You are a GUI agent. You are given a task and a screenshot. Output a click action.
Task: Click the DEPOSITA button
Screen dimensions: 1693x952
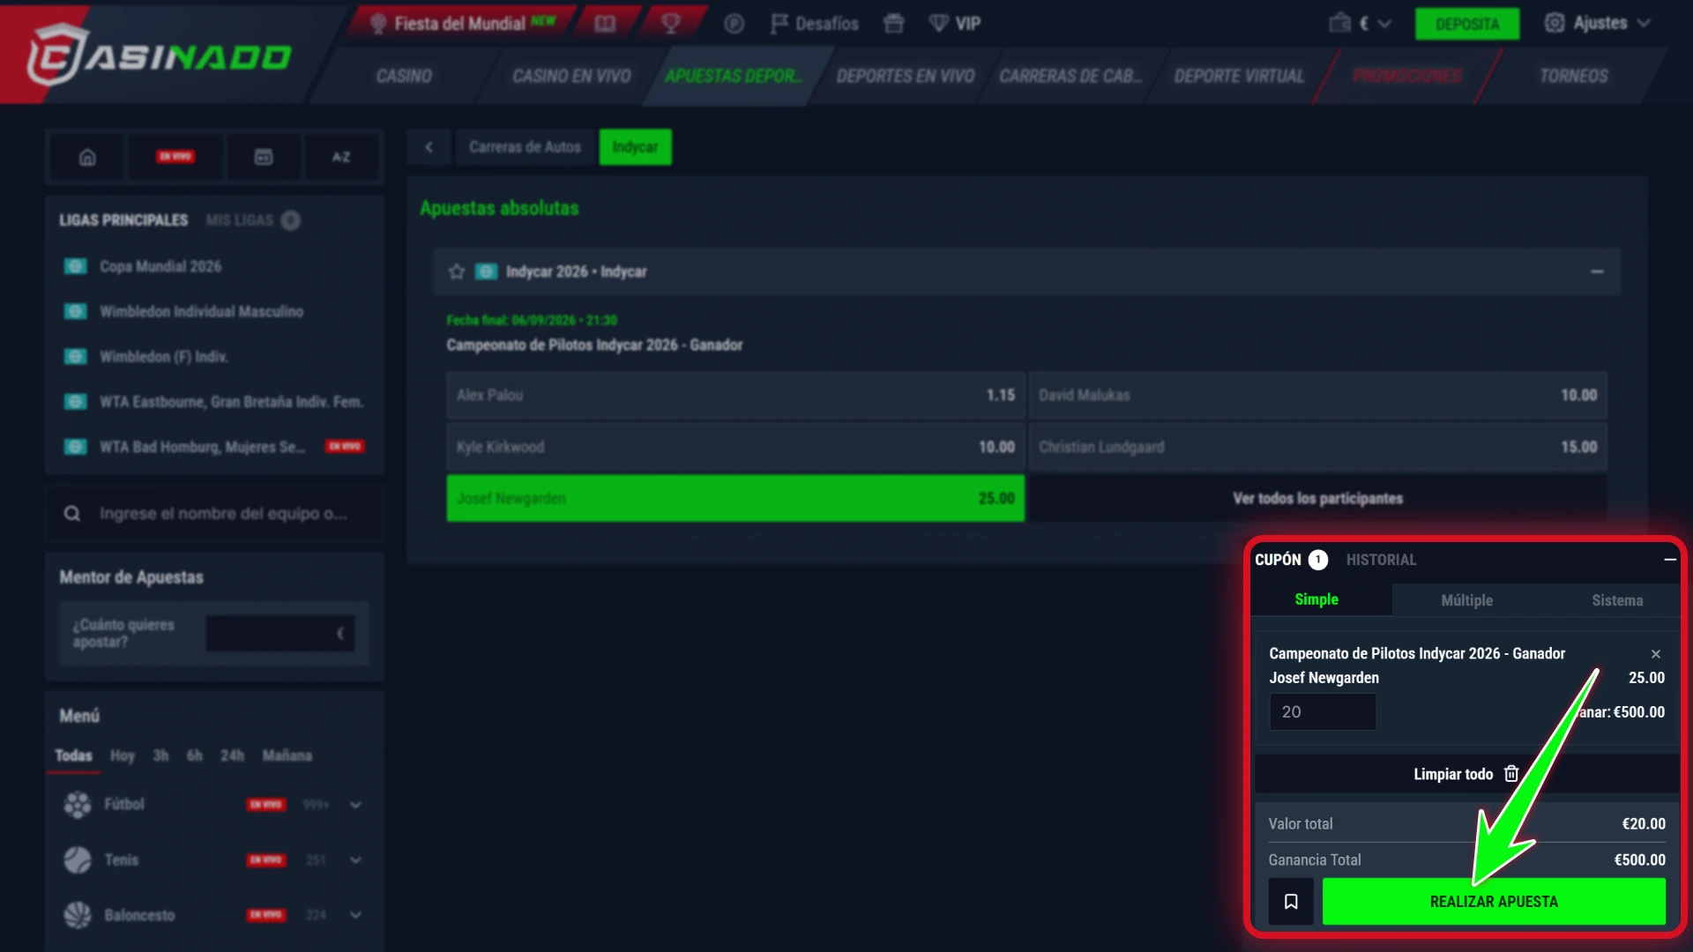pos(1467,24)
